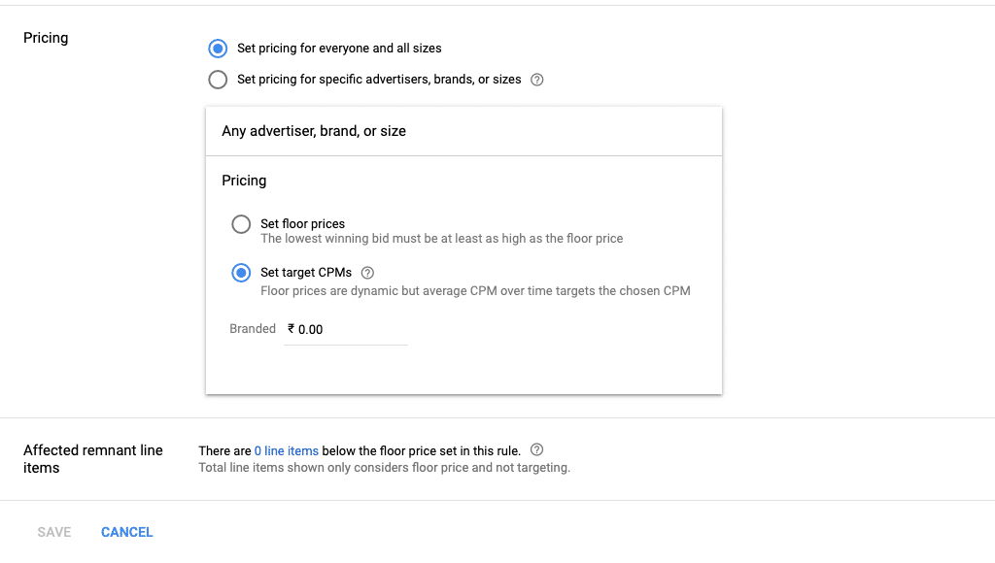This screenshot has height=563, width=995.
Task: Click the target CPM description text
Action: tap(475, 290)
